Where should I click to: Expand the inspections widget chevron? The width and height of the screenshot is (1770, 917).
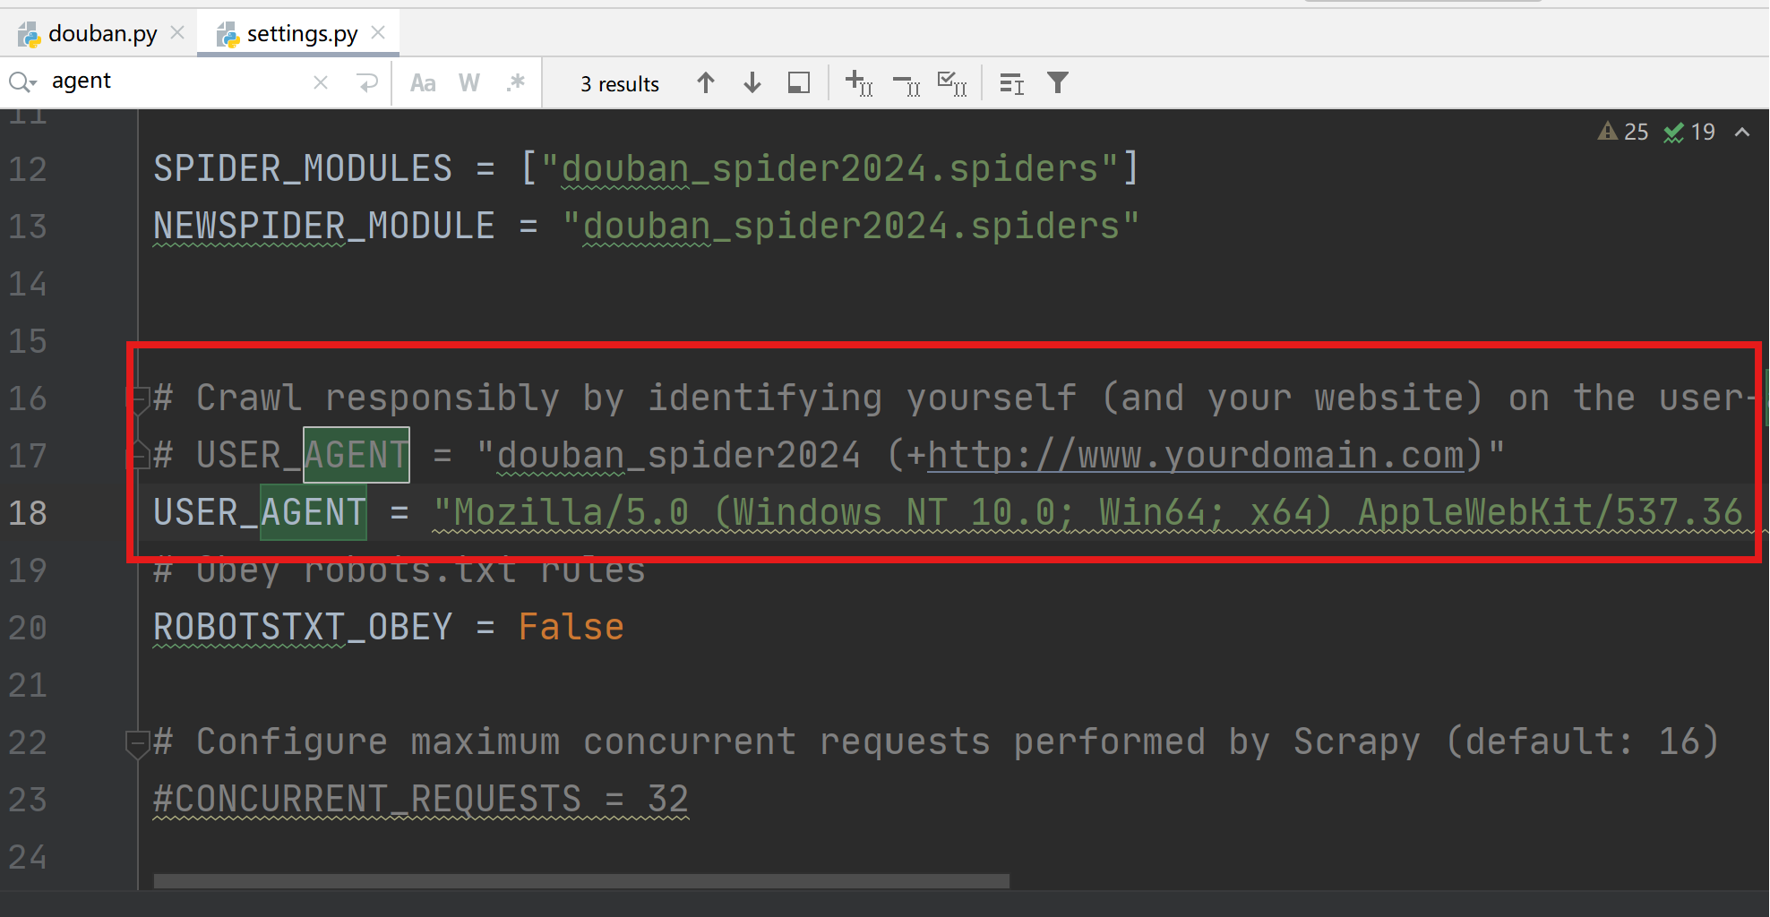click(1742, 133)
